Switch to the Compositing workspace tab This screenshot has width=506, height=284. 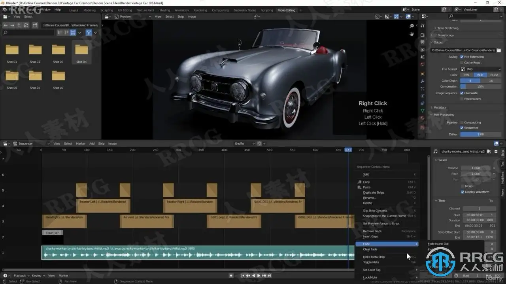(x=220, y=10)
